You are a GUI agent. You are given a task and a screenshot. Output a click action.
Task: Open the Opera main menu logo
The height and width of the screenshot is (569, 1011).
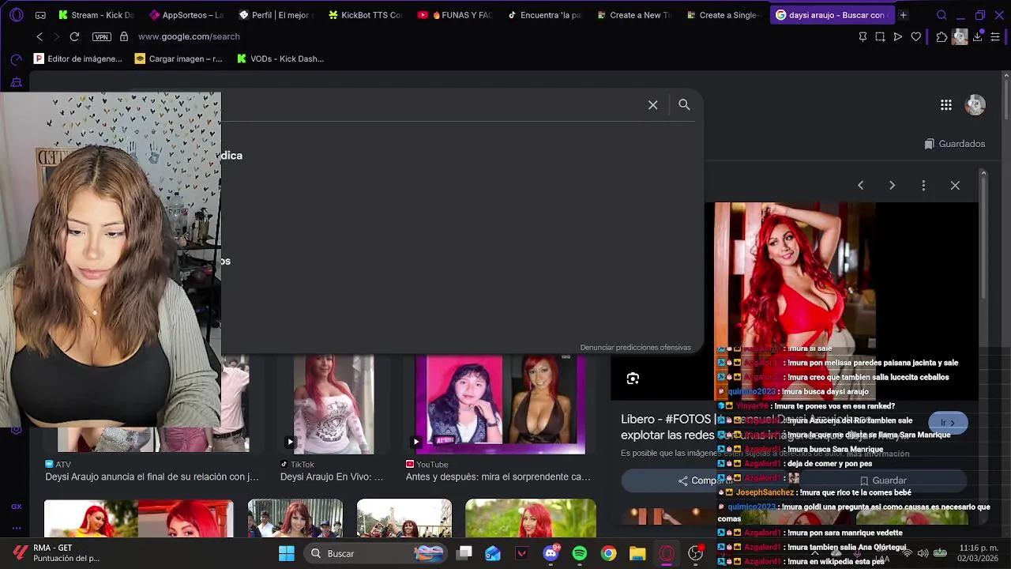coord(16,15)
